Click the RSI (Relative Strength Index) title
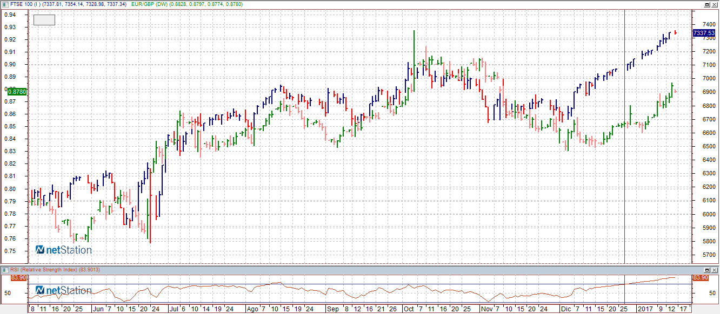The image size is (720, 314). click(43, 269)
